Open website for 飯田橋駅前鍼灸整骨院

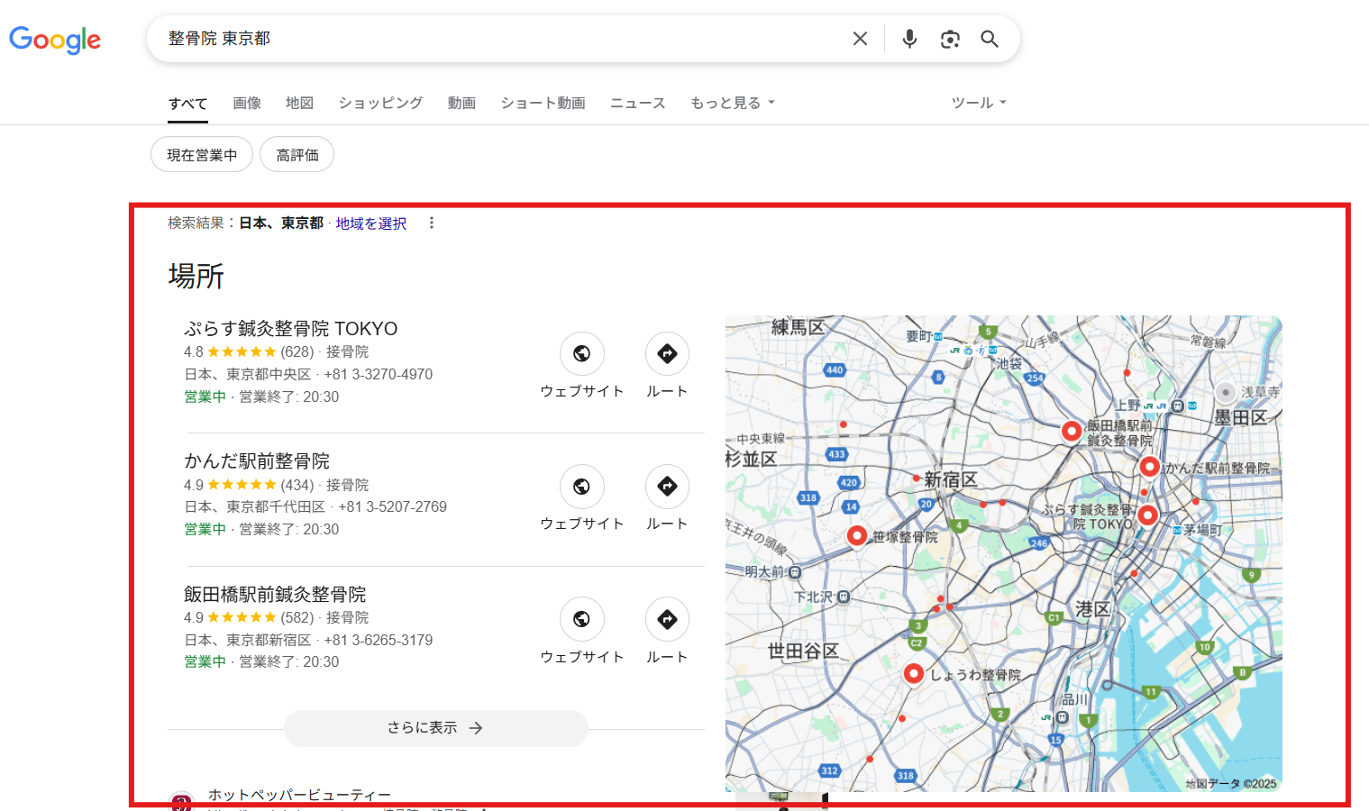click(x=581, y=619)
